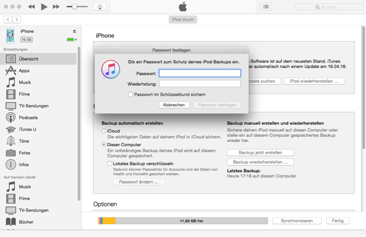Click the storage capacity bar showing 11,63 GB frei
The image size is (366, 237).
(x=183, y=221)
